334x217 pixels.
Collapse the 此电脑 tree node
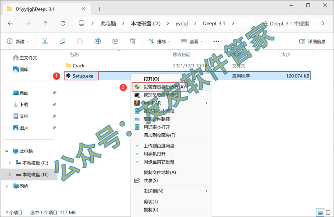(7, 151)
